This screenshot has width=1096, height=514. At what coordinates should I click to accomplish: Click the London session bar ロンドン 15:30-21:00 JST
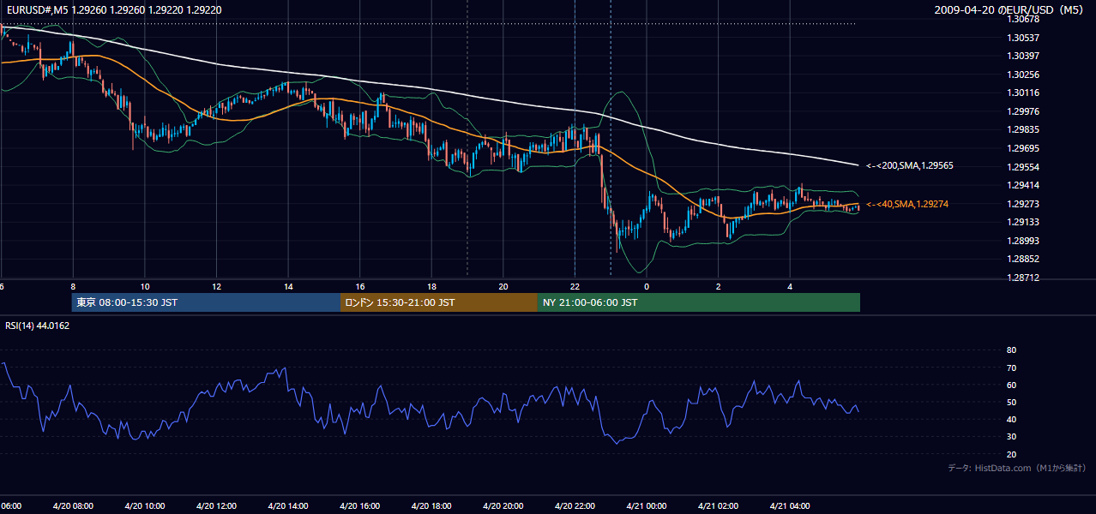point(439,302)
